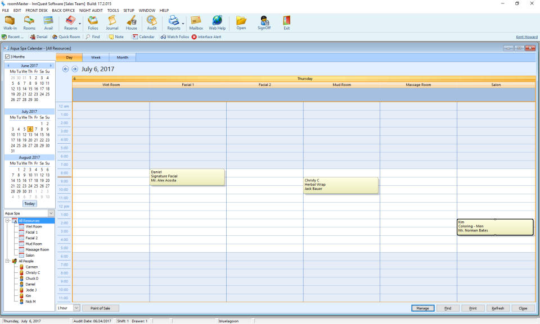Click the Walk-In toolbar icon
The width and height of the screenshot is (540, 324).
pyautogui.click(x=10, y=22)
